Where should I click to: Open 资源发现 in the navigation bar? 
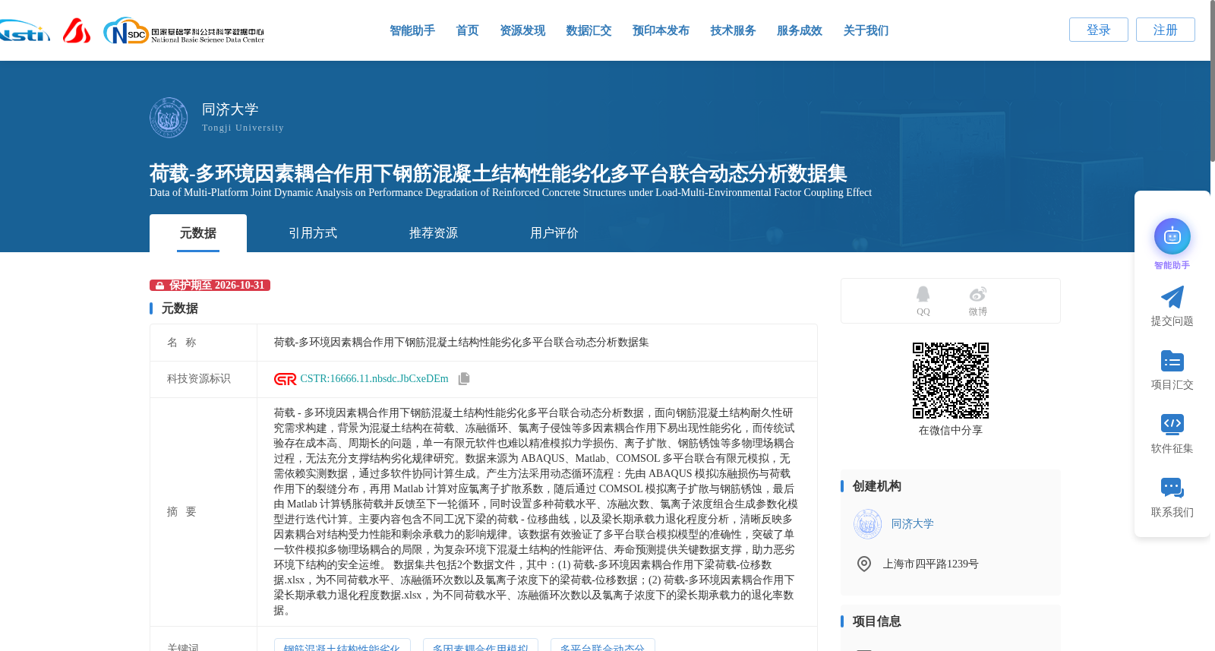pyautogui.click(x=522, y=30)
